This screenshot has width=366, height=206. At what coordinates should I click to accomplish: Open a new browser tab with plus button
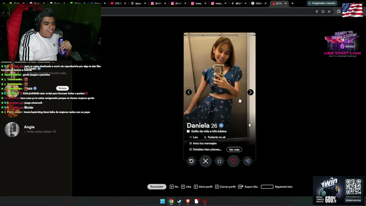click(x=292, y=3)
